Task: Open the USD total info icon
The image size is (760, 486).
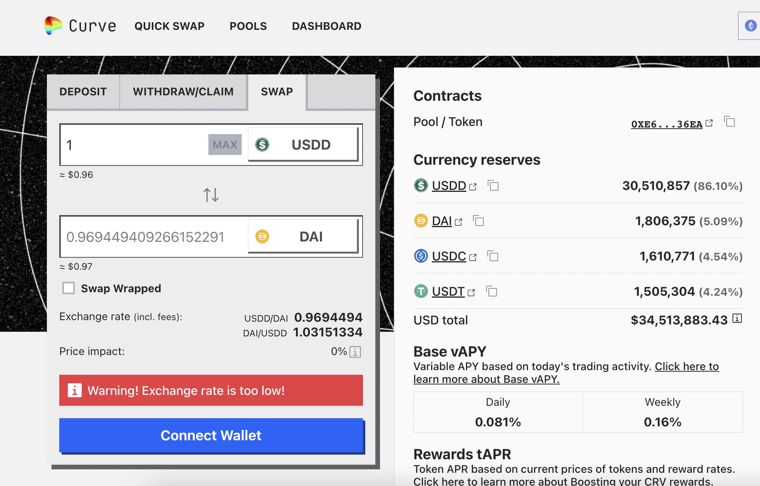Action: pos(737,319)
